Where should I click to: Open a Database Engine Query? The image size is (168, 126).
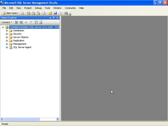tap(22, 13)
